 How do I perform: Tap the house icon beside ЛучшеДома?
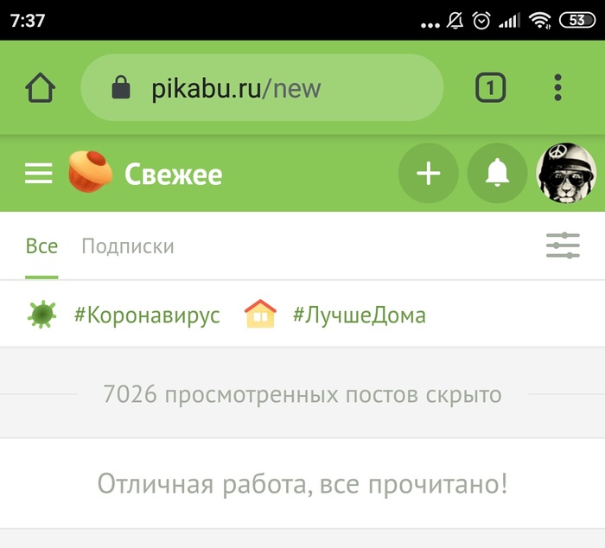coord(260,314)
